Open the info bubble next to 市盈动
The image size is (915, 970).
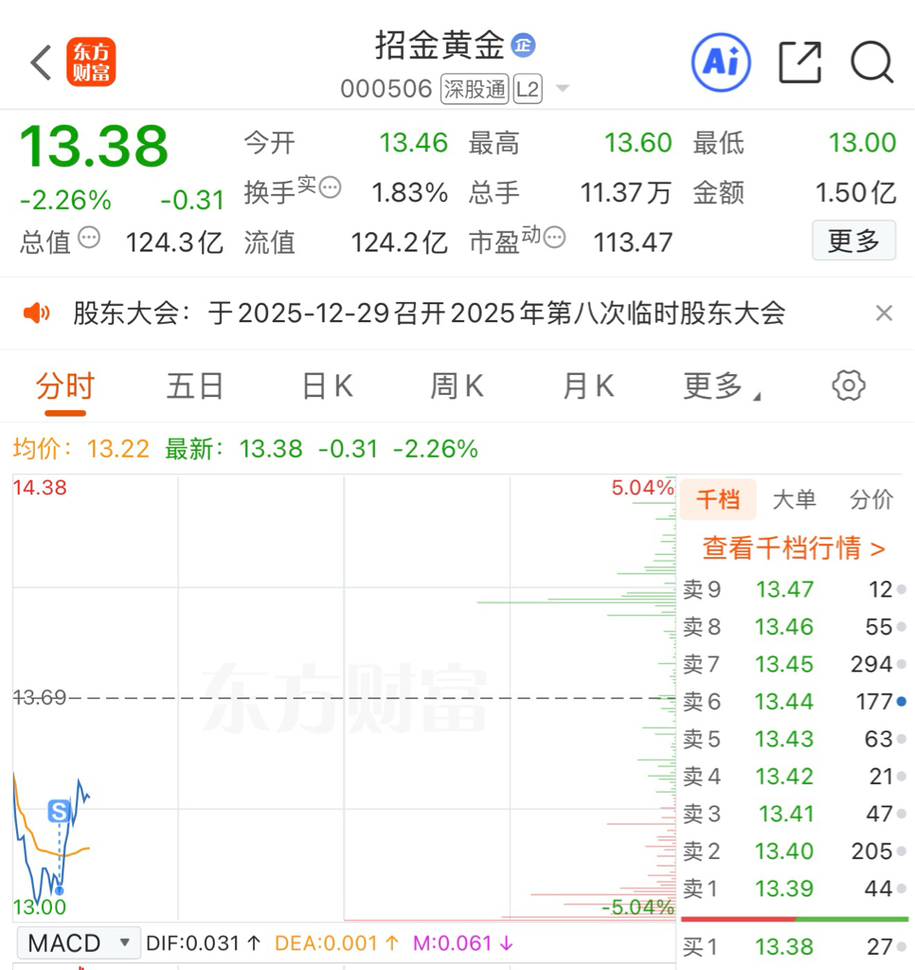[554, 237]
